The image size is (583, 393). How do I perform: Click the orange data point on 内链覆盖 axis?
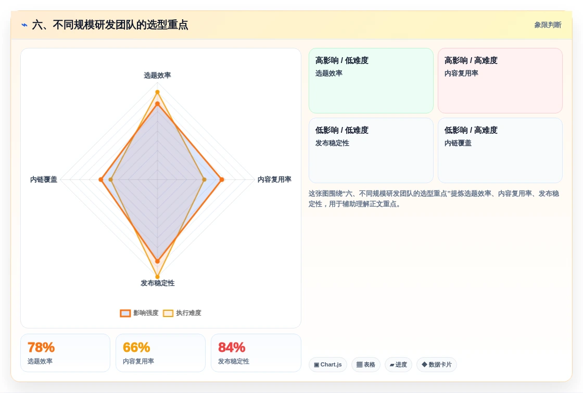coord(101,180)
